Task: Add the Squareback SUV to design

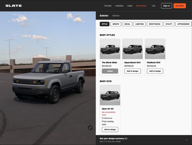Action: pos(132,71)
